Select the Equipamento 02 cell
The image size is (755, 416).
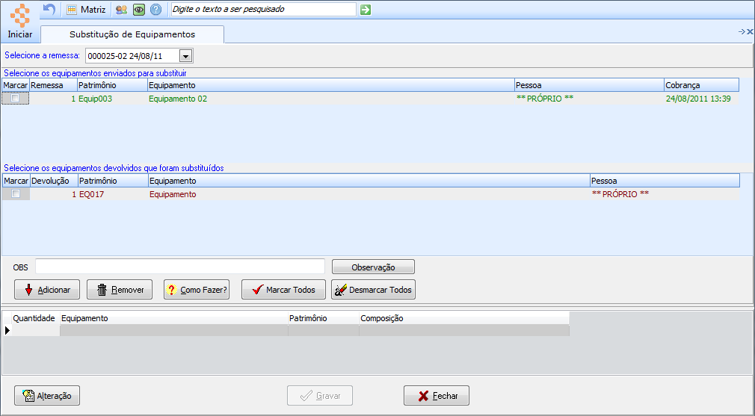point(331,99)
